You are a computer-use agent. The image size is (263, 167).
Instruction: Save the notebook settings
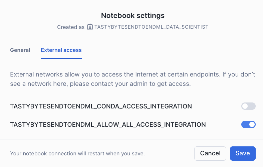243,153
